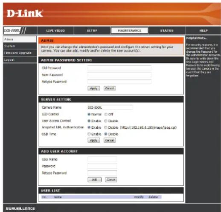
Task: Click the D-Link logo
Action: click(25, 14)
